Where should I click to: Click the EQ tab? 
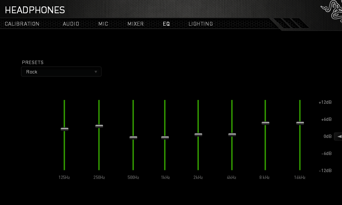166,24
